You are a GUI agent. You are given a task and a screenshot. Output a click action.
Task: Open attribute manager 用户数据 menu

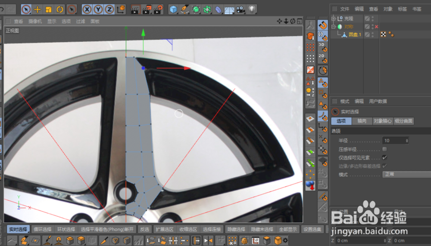(378, 101)
